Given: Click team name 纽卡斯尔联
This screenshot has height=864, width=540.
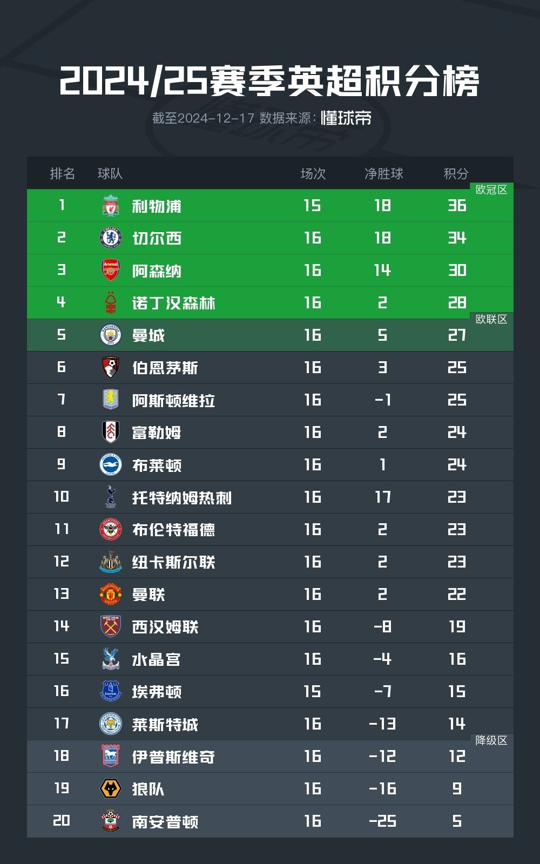Looking at the screenshot, I should [173, 562].
